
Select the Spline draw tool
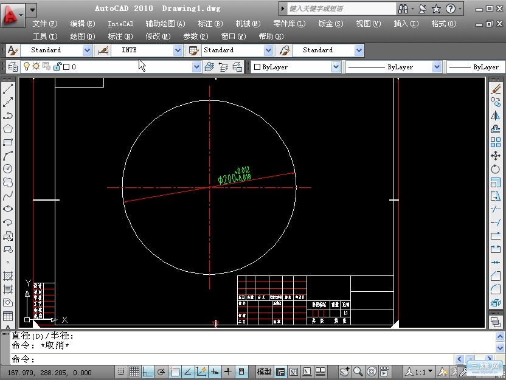point(8,196)
